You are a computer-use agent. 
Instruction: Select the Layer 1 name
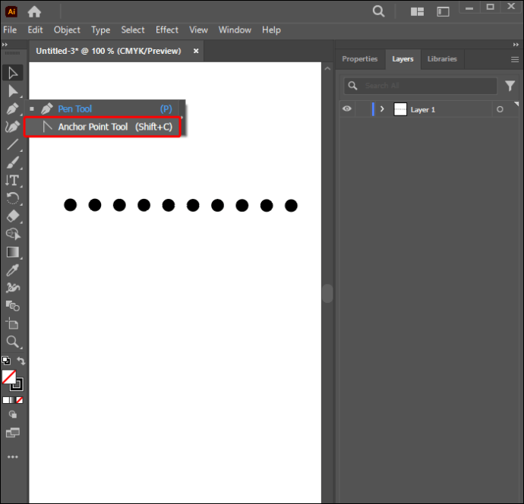[x=423, y=109]
